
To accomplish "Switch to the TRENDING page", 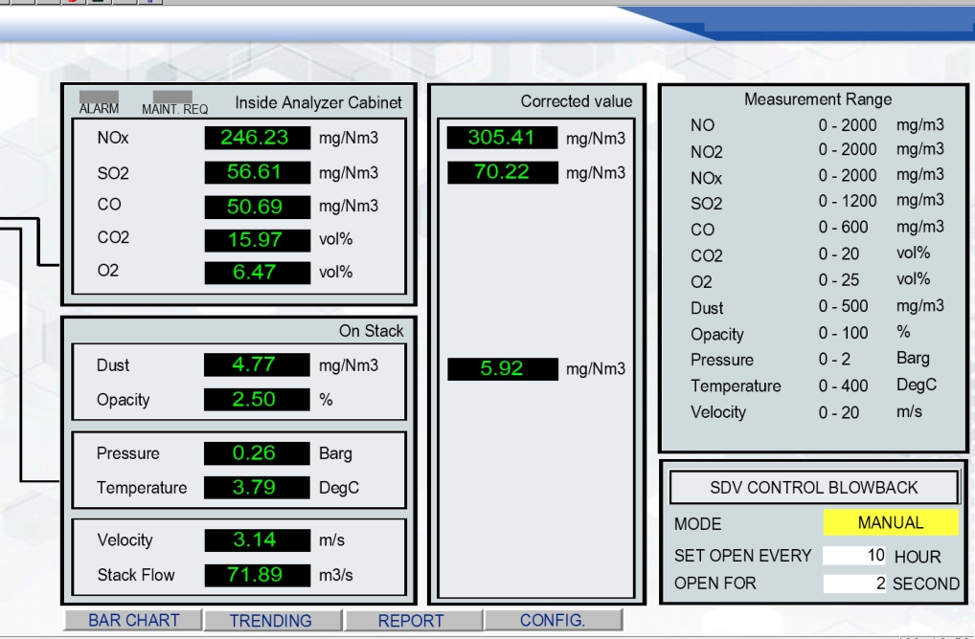I will point(271,621).
